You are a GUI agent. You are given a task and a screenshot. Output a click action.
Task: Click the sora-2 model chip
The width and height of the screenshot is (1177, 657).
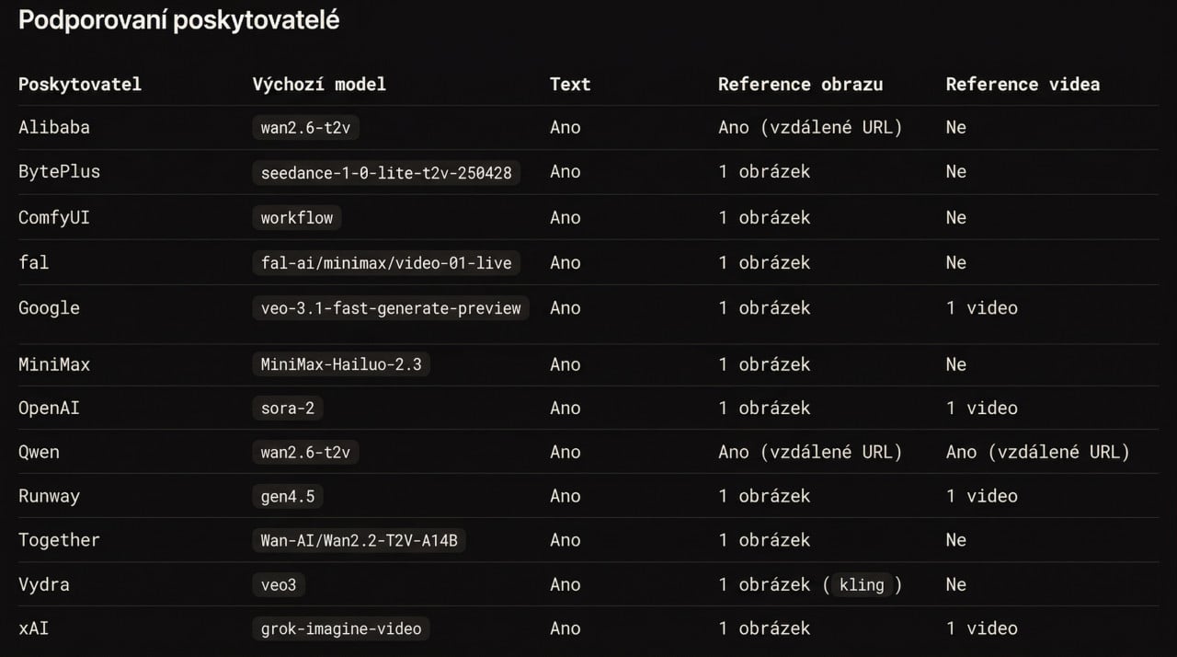point(287,408)
